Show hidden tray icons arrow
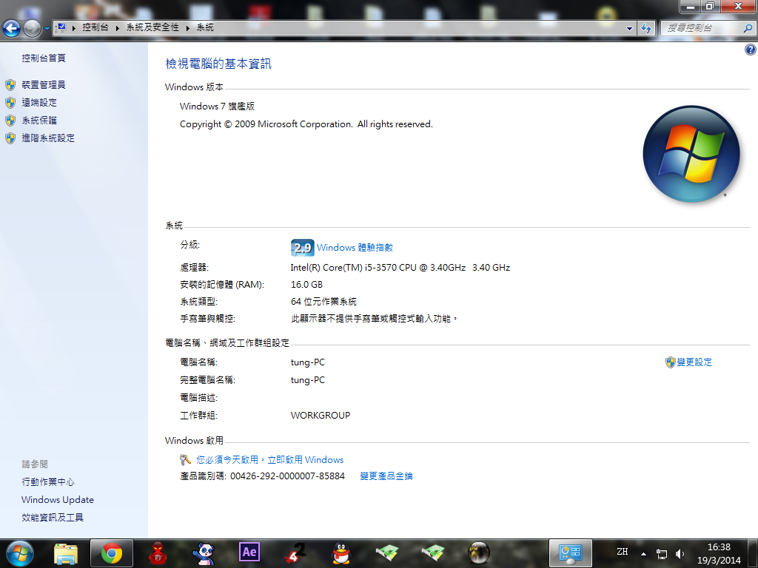Screen dimensions: 758x568 coord(643,554)
